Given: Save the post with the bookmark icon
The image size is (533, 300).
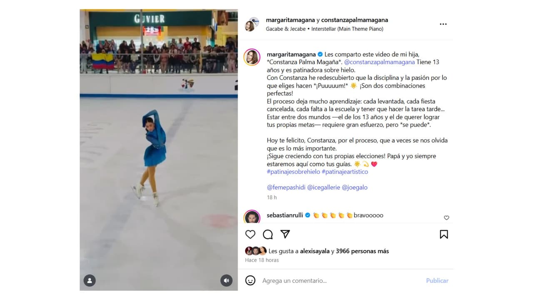Looking at the screenshot, I should click(x=444, y=234).
